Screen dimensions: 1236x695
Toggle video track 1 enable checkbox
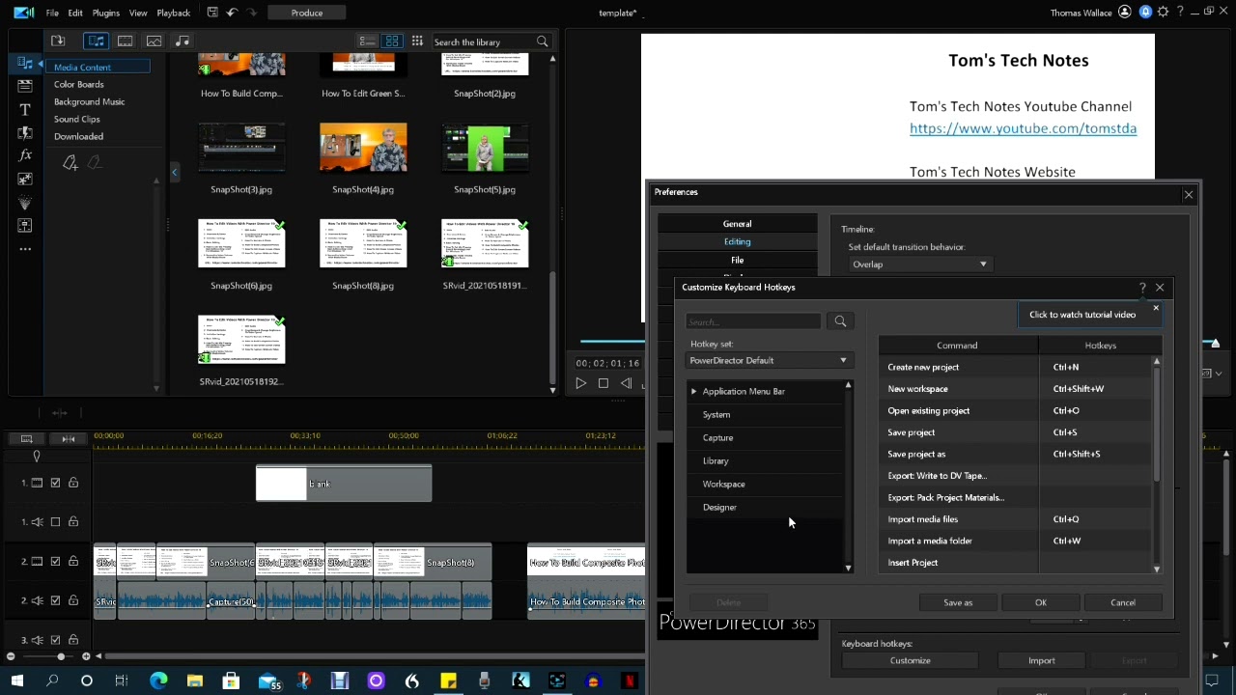55,483
